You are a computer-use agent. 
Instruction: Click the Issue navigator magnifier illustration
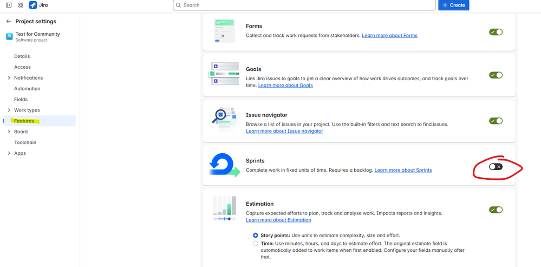tap(224, 119)
